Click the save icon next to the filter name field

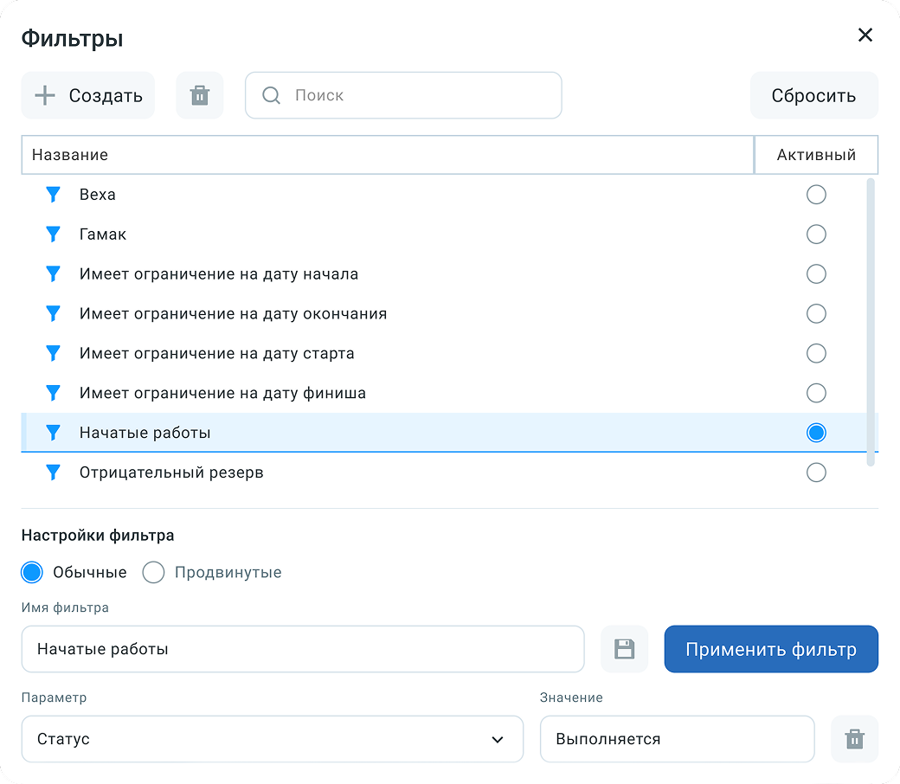624,649
